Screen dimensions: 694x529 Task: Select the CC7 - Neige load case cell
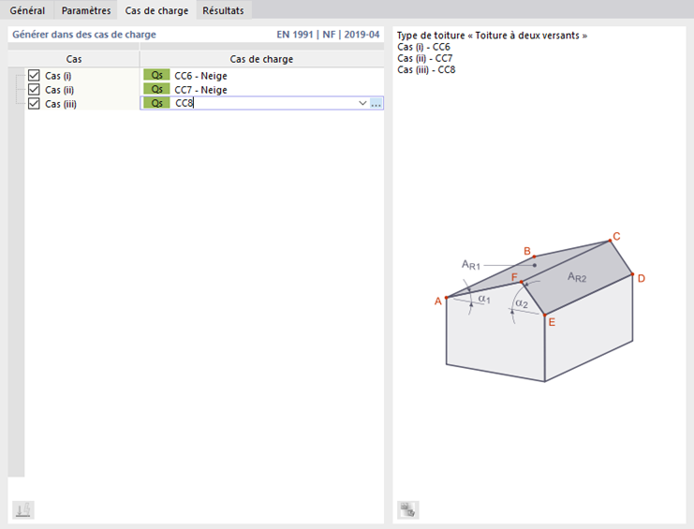tap(262, 89)
